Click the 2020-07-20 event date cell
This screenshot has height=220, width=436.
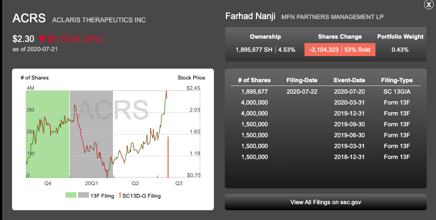(349, 91)
